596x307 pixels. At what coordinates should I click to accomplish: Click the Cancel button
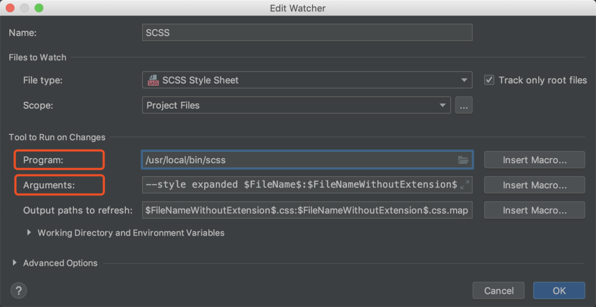click(499, 290)
